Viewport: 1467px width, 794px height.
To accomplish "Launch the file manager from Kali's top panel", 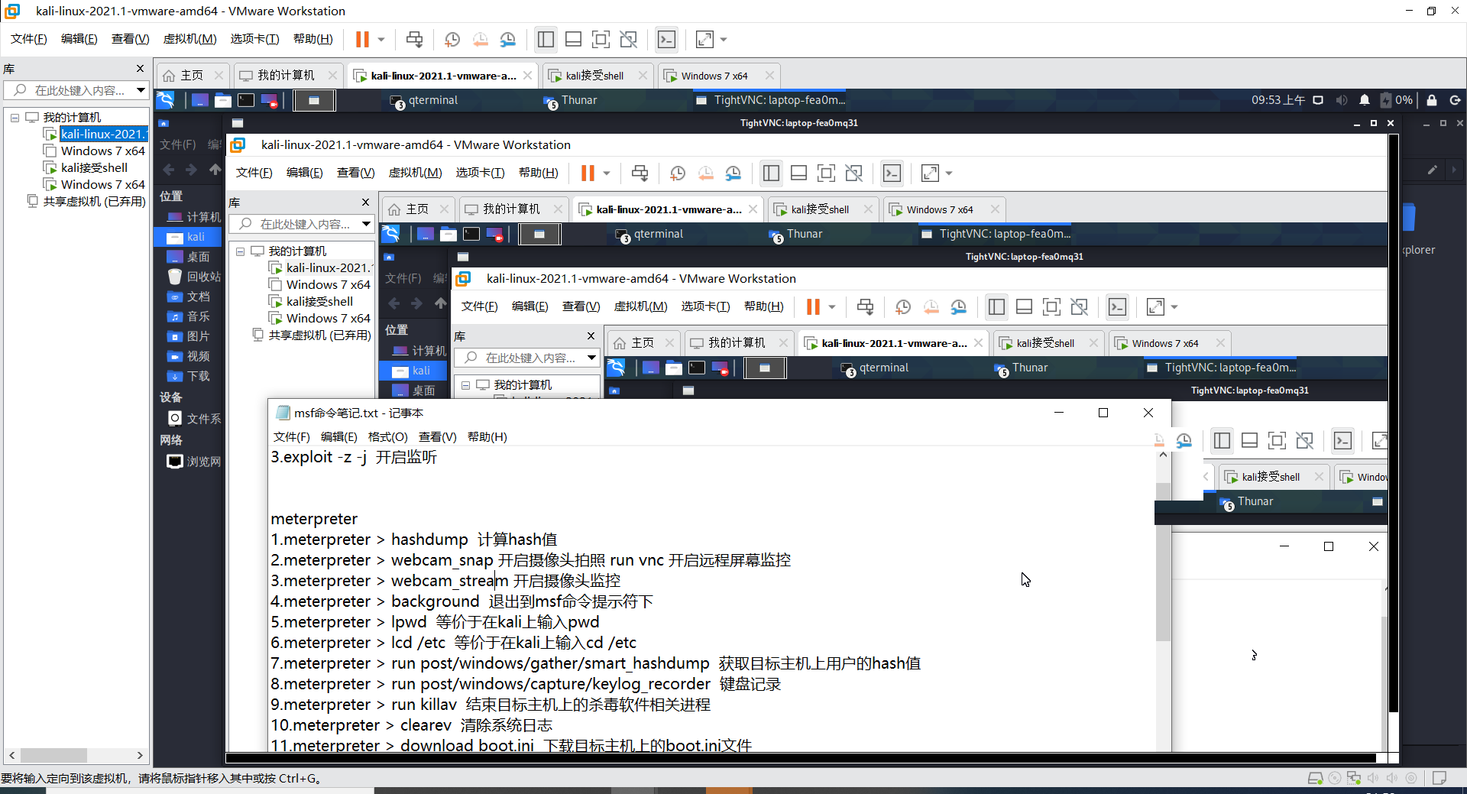I will (x=222, y=100).
